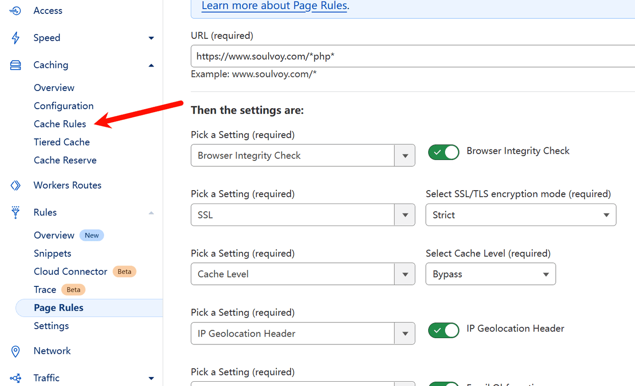Click the Caching stack icon

[x=15, y=65]
